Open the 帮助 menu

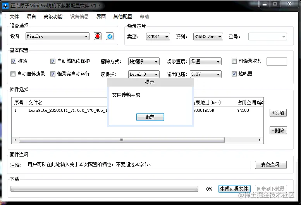tap(144, 17)
